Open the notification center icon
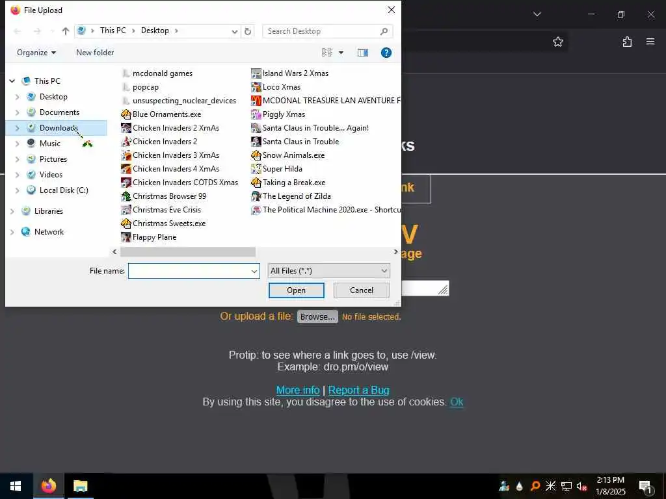Viewport: 666px width, 499px height. pyautogui.click(x=645, y=486)
